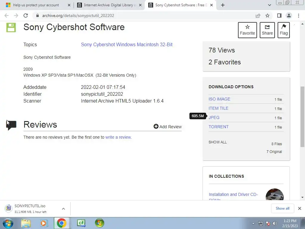Click the 7 Original count text
This screenshot has width=305, height=229.
pos(274,152)
